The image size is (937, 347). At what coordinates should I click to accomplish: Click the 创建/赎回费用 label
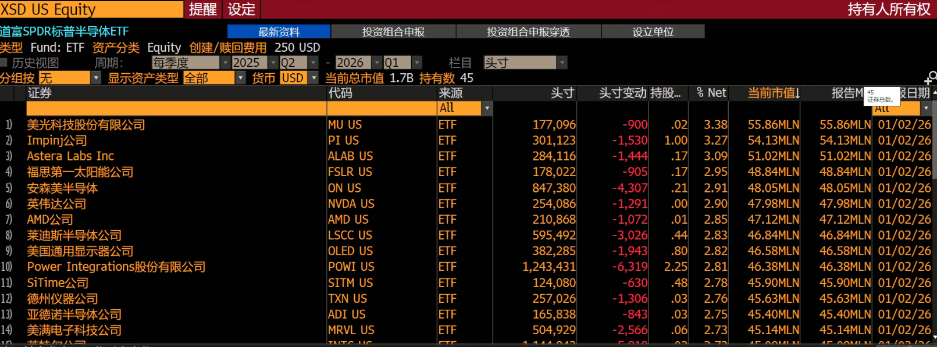228,47
